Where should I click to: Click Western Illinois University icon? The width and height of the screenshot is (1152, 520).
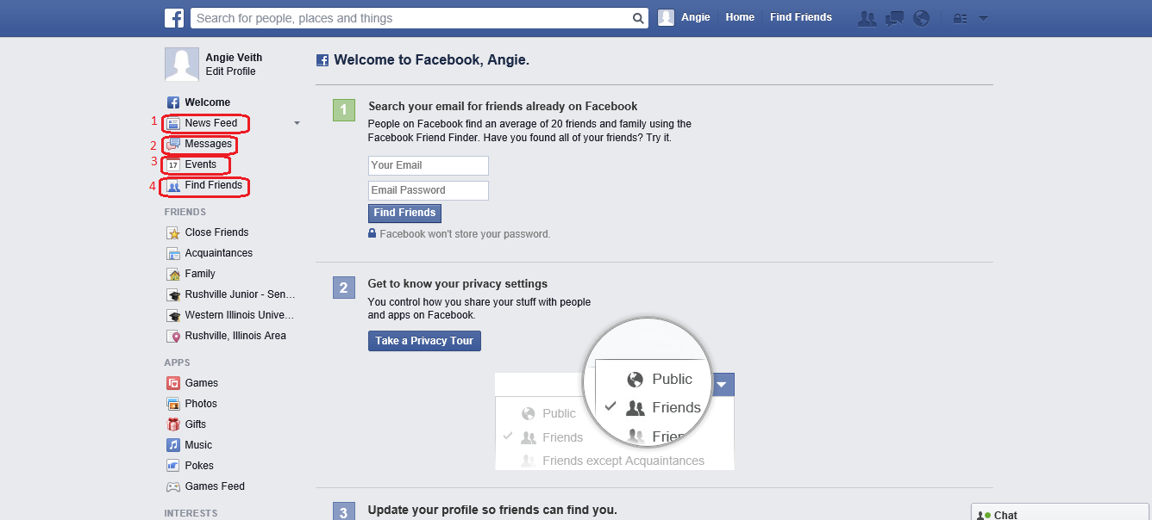point(173,315)
